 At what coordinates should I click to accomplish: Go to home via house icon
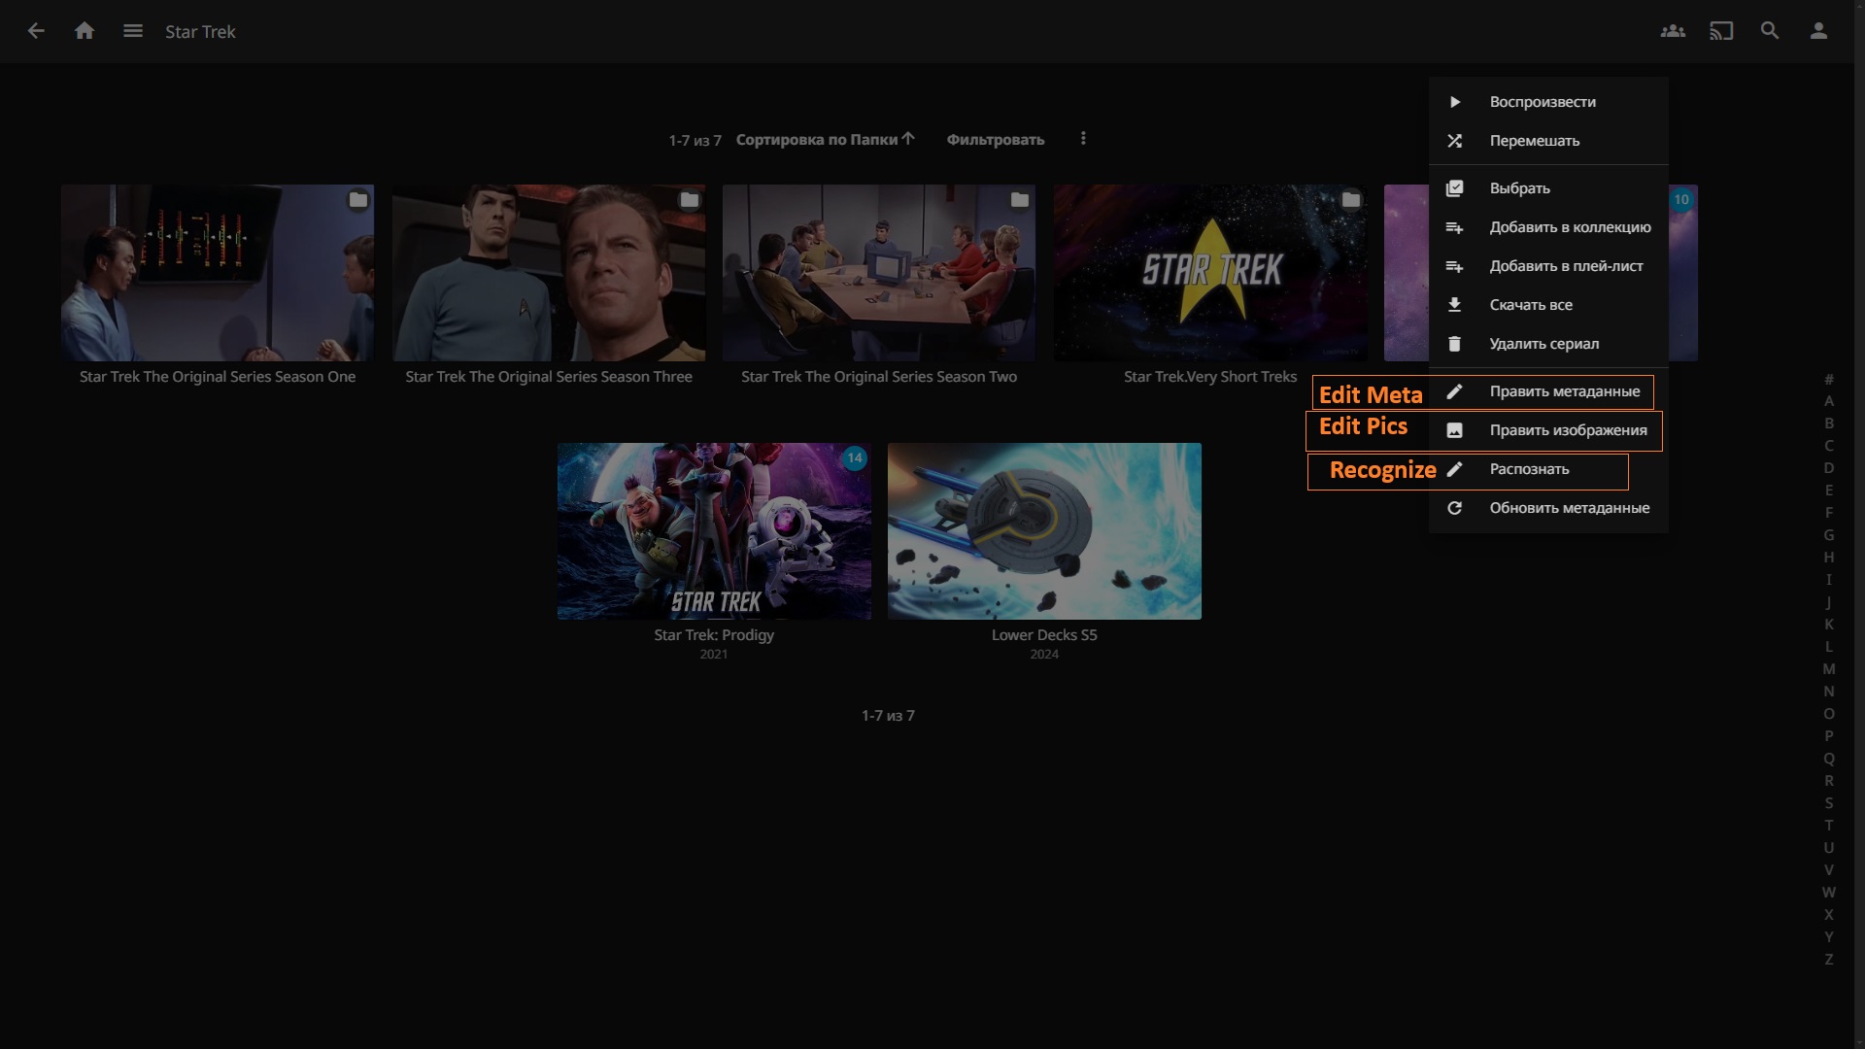click(85, 31)
